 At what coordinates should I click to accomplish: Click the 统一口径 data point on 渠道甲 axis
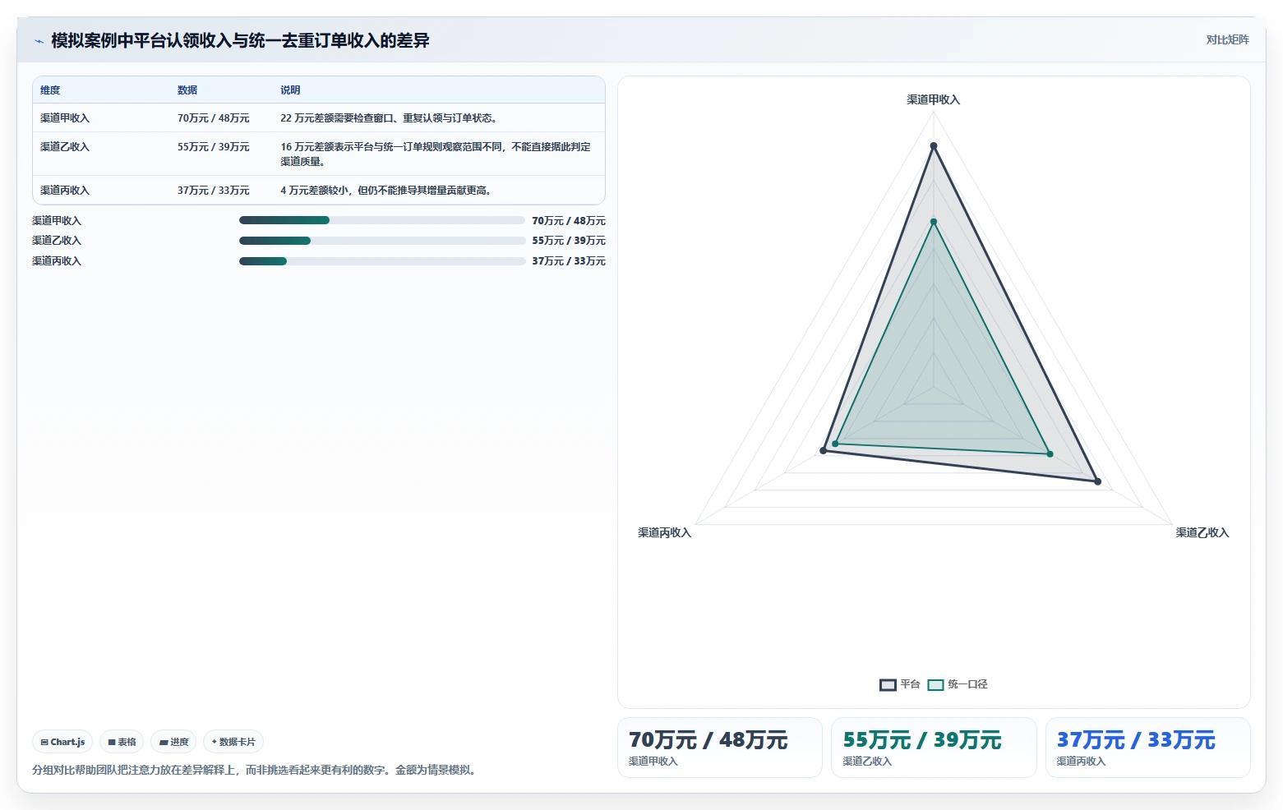coord(934,222)
